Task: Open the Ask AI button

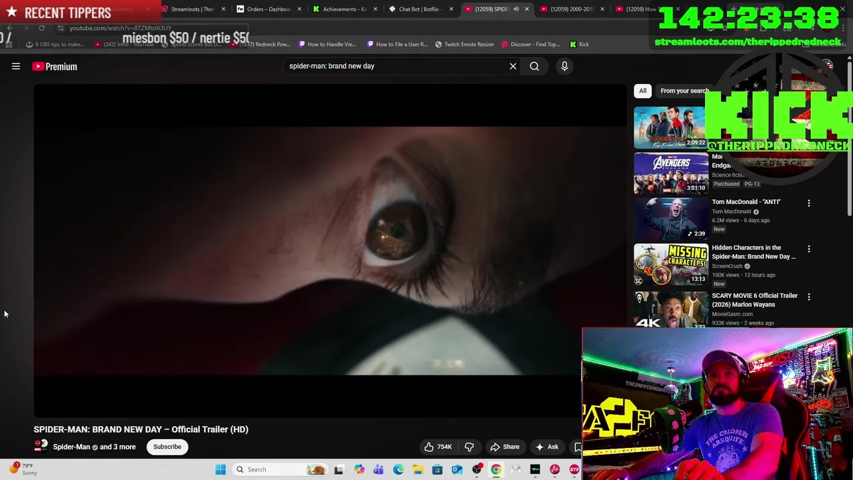Action: point(547,447)
